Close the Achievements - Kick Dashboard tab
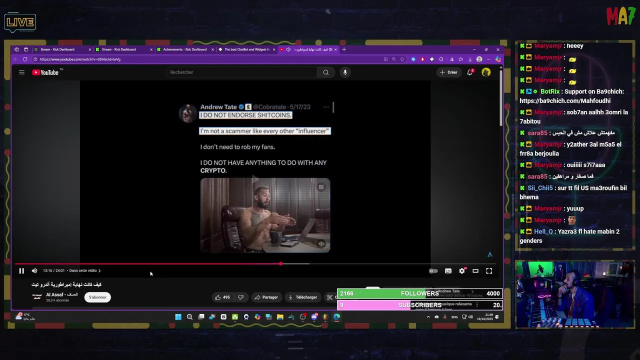This screenshot has width=640, height=360. coord(212,49)
